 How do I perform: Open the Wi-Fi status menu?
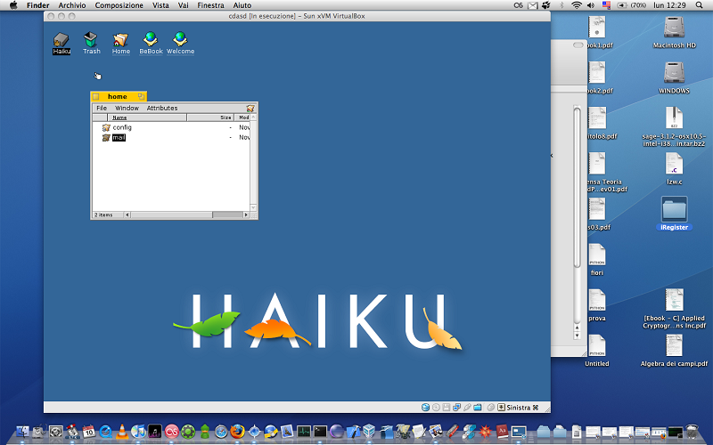point(576,5)
